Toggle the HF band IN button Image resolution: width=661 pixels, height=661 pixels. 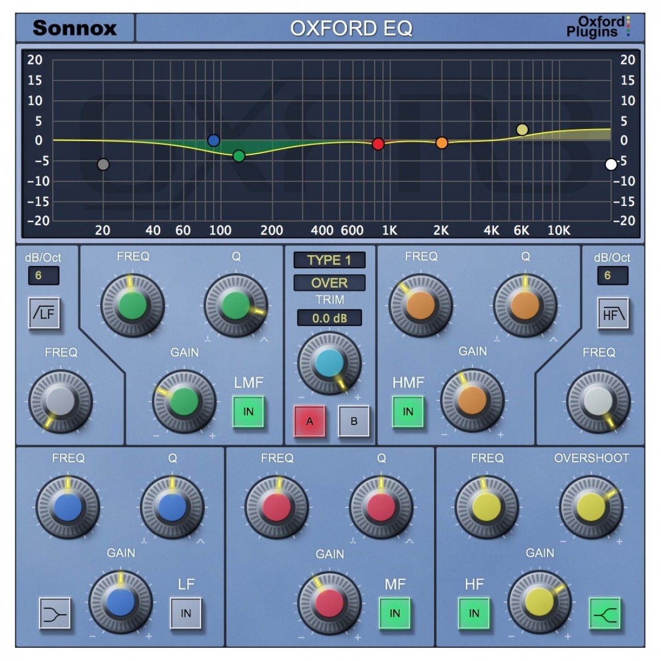click(x=475, y=613)
